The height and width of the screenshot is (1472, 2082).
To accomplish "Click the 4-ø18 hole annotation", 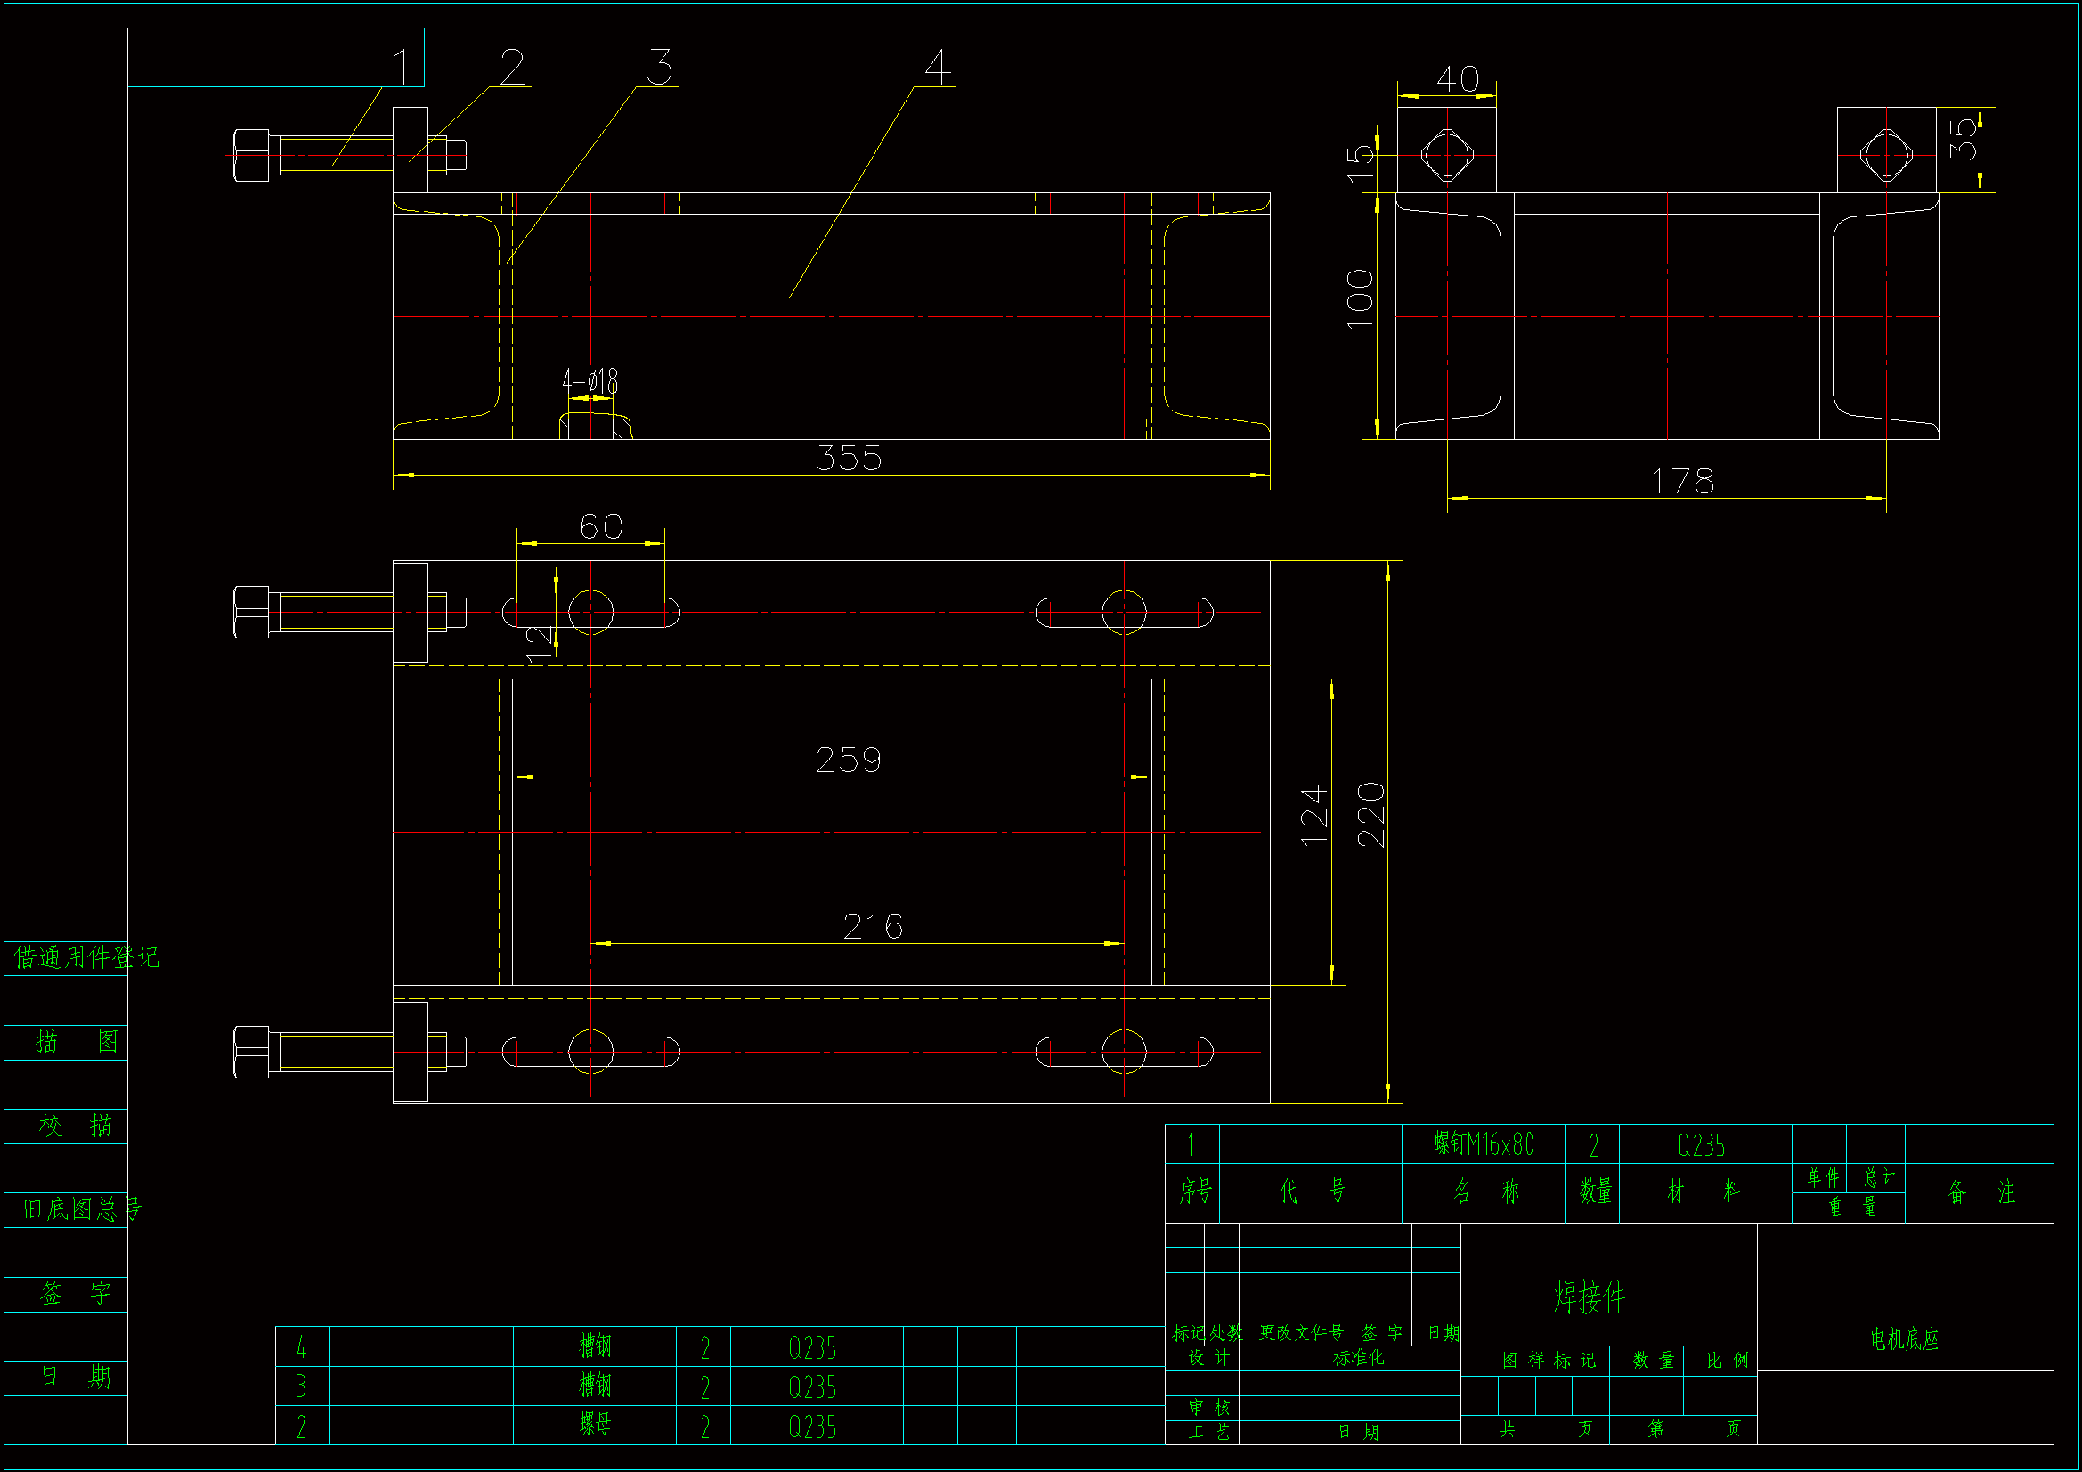I will (590, 382).
